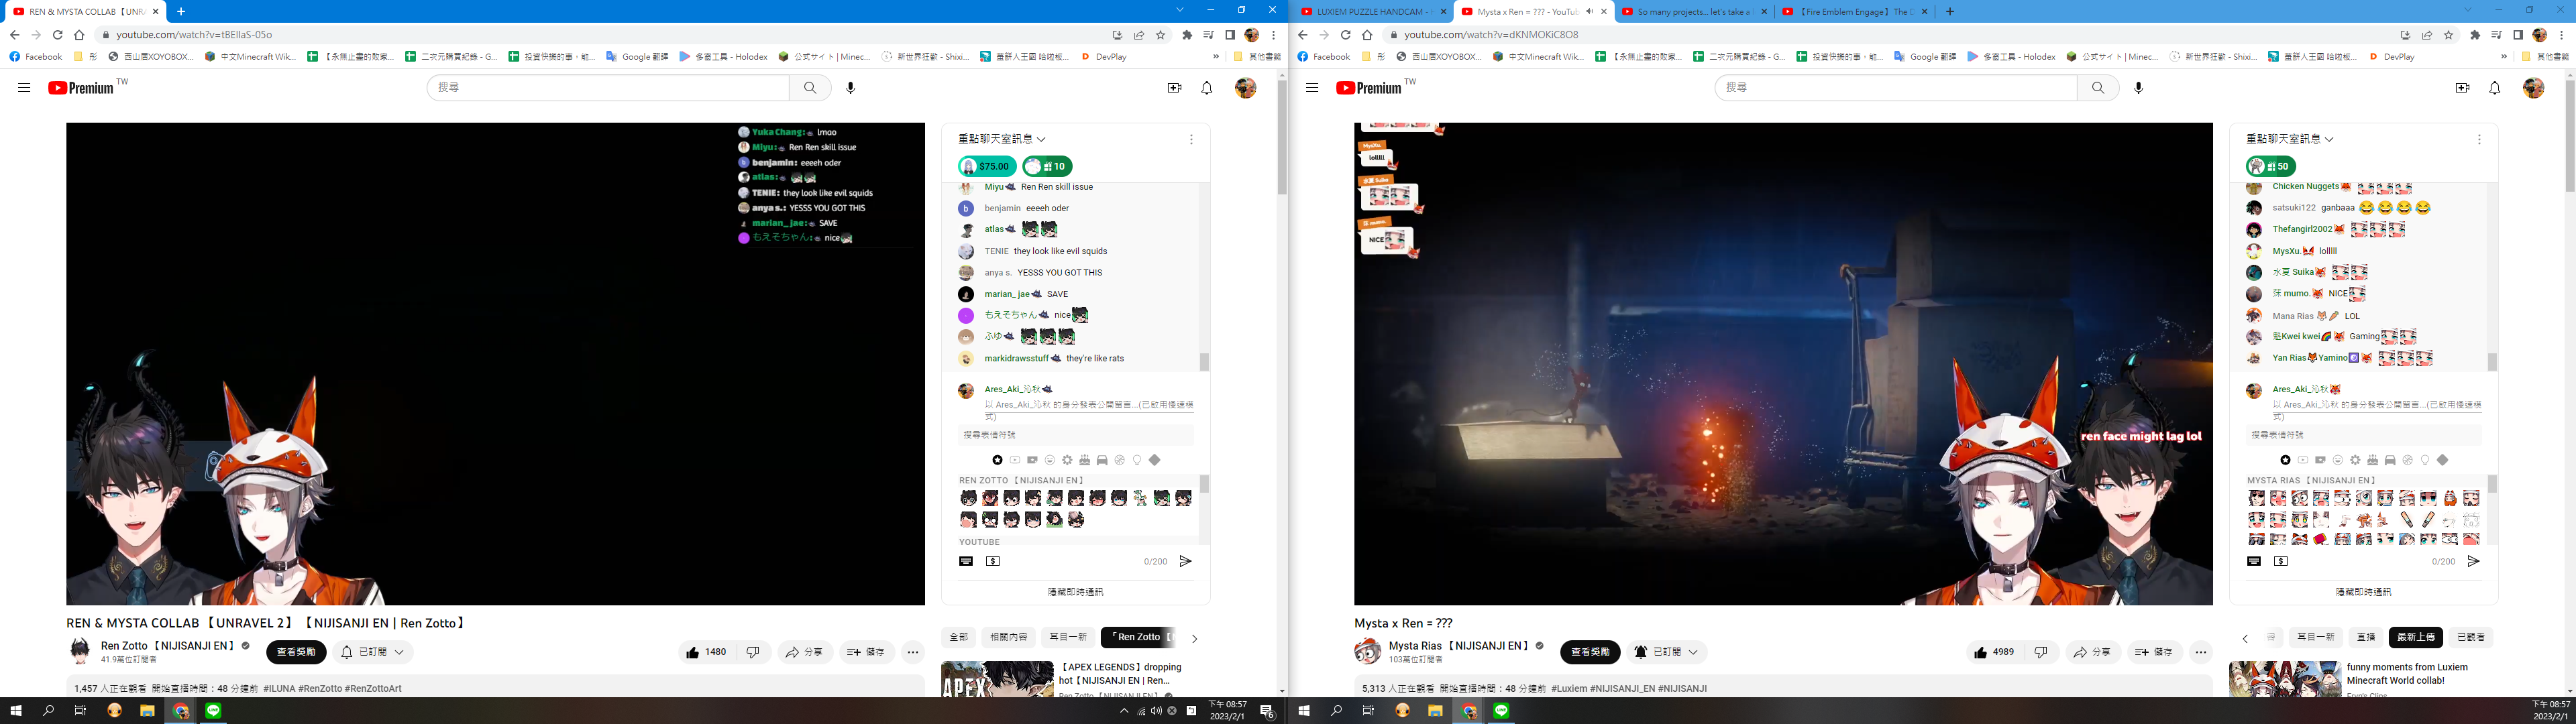Share the Ren & Mysta collab video
2576x724 pixels.
tap(804, 652)
